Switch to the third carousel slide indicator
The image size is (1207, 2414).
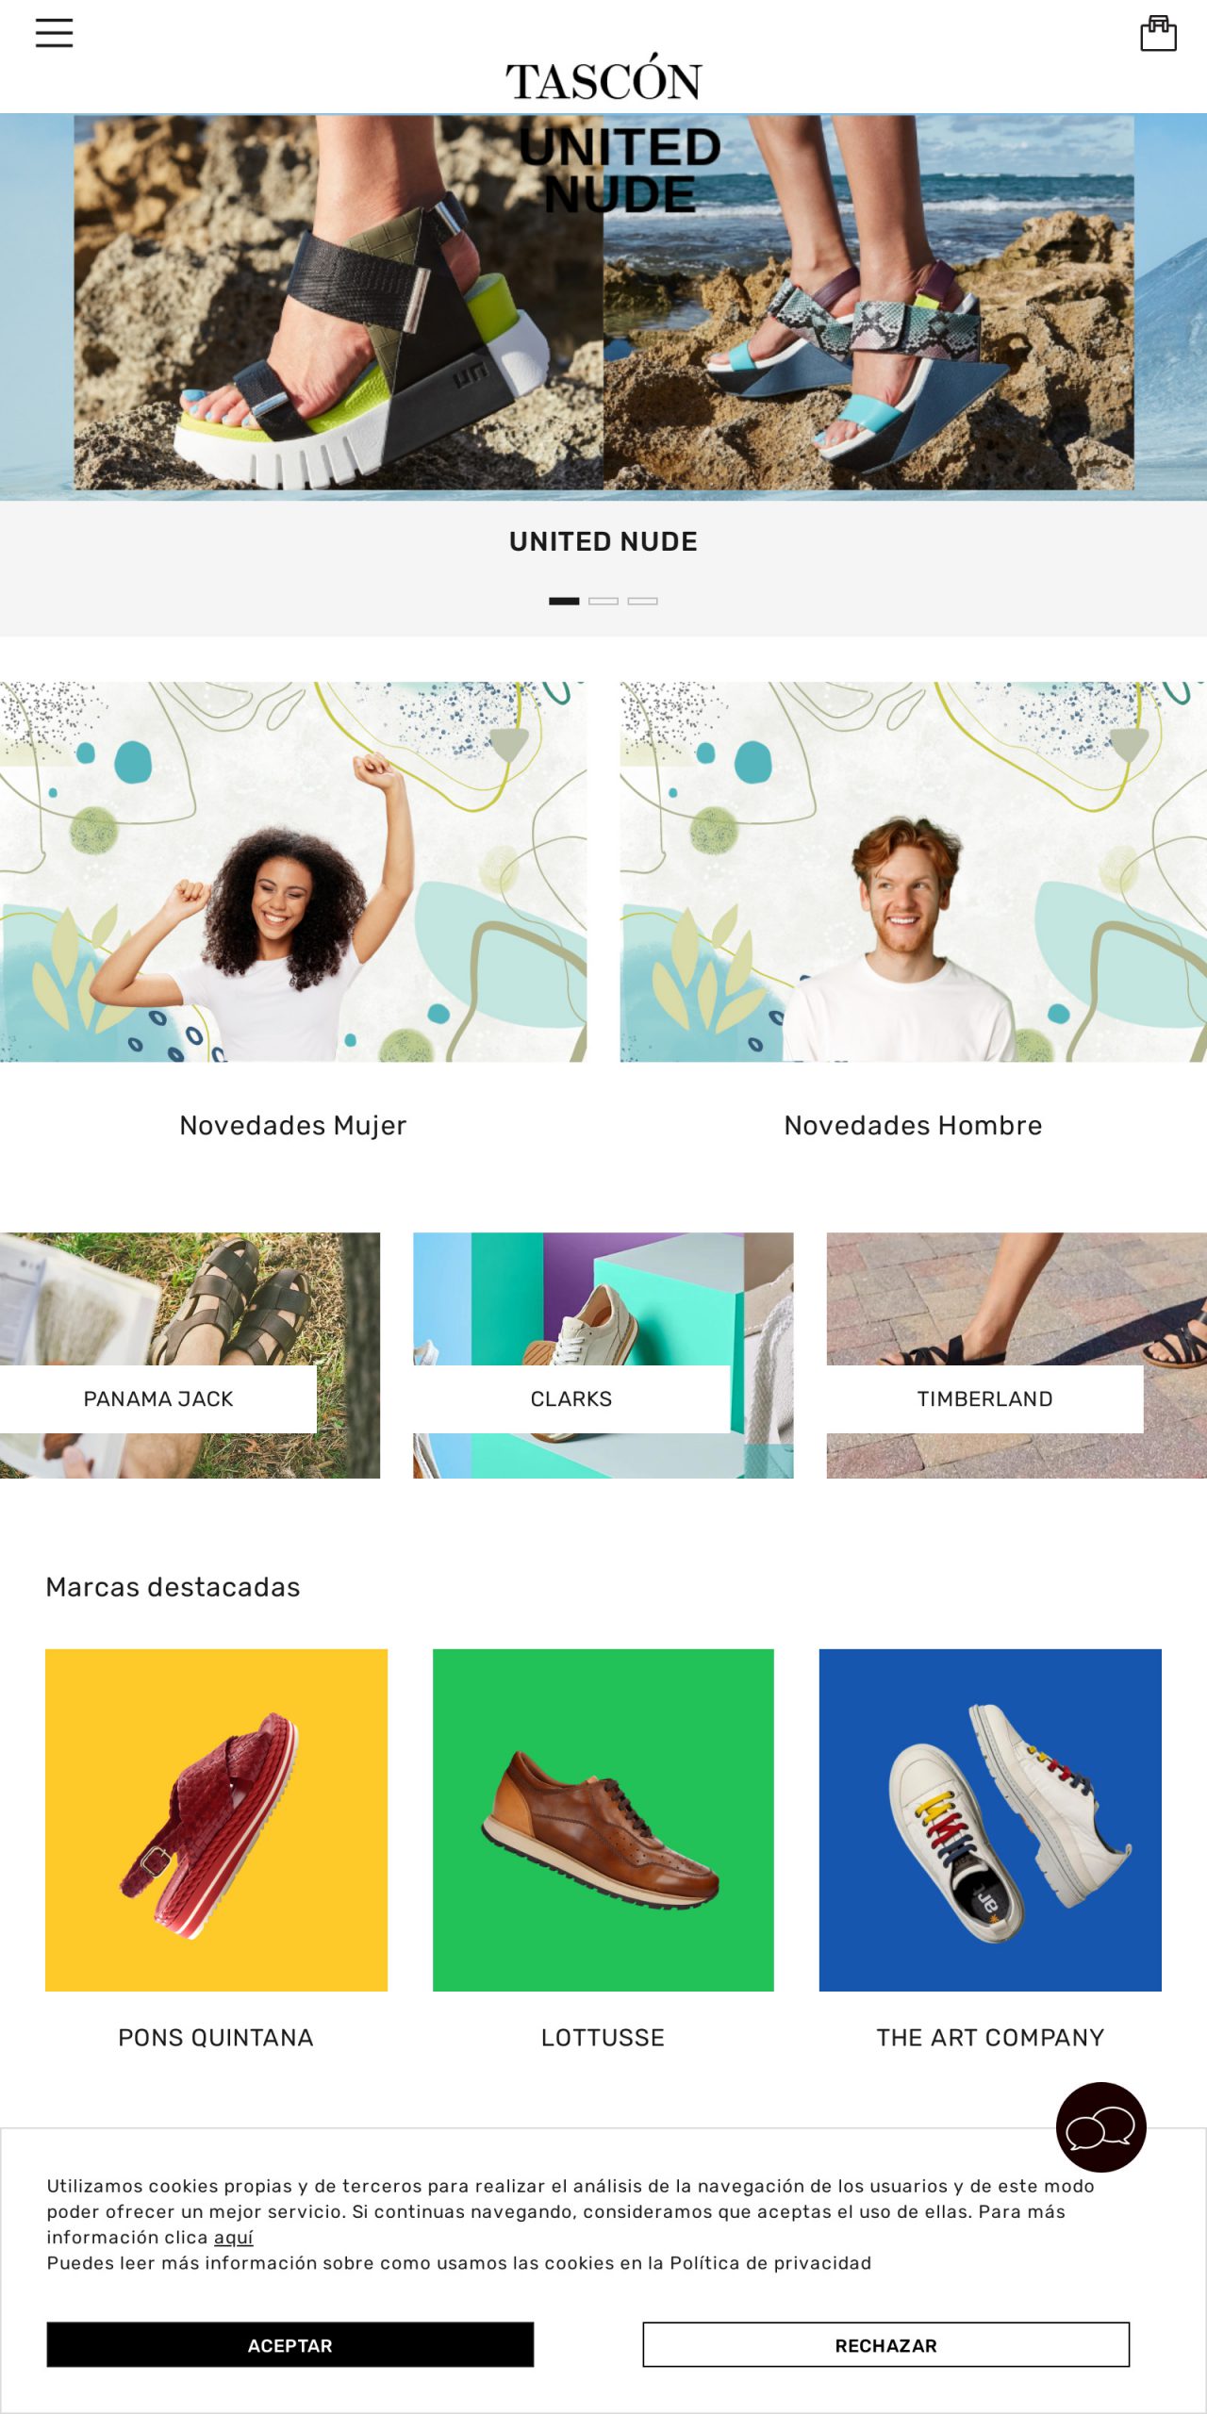pyautogui.click(x=642, y=601)
